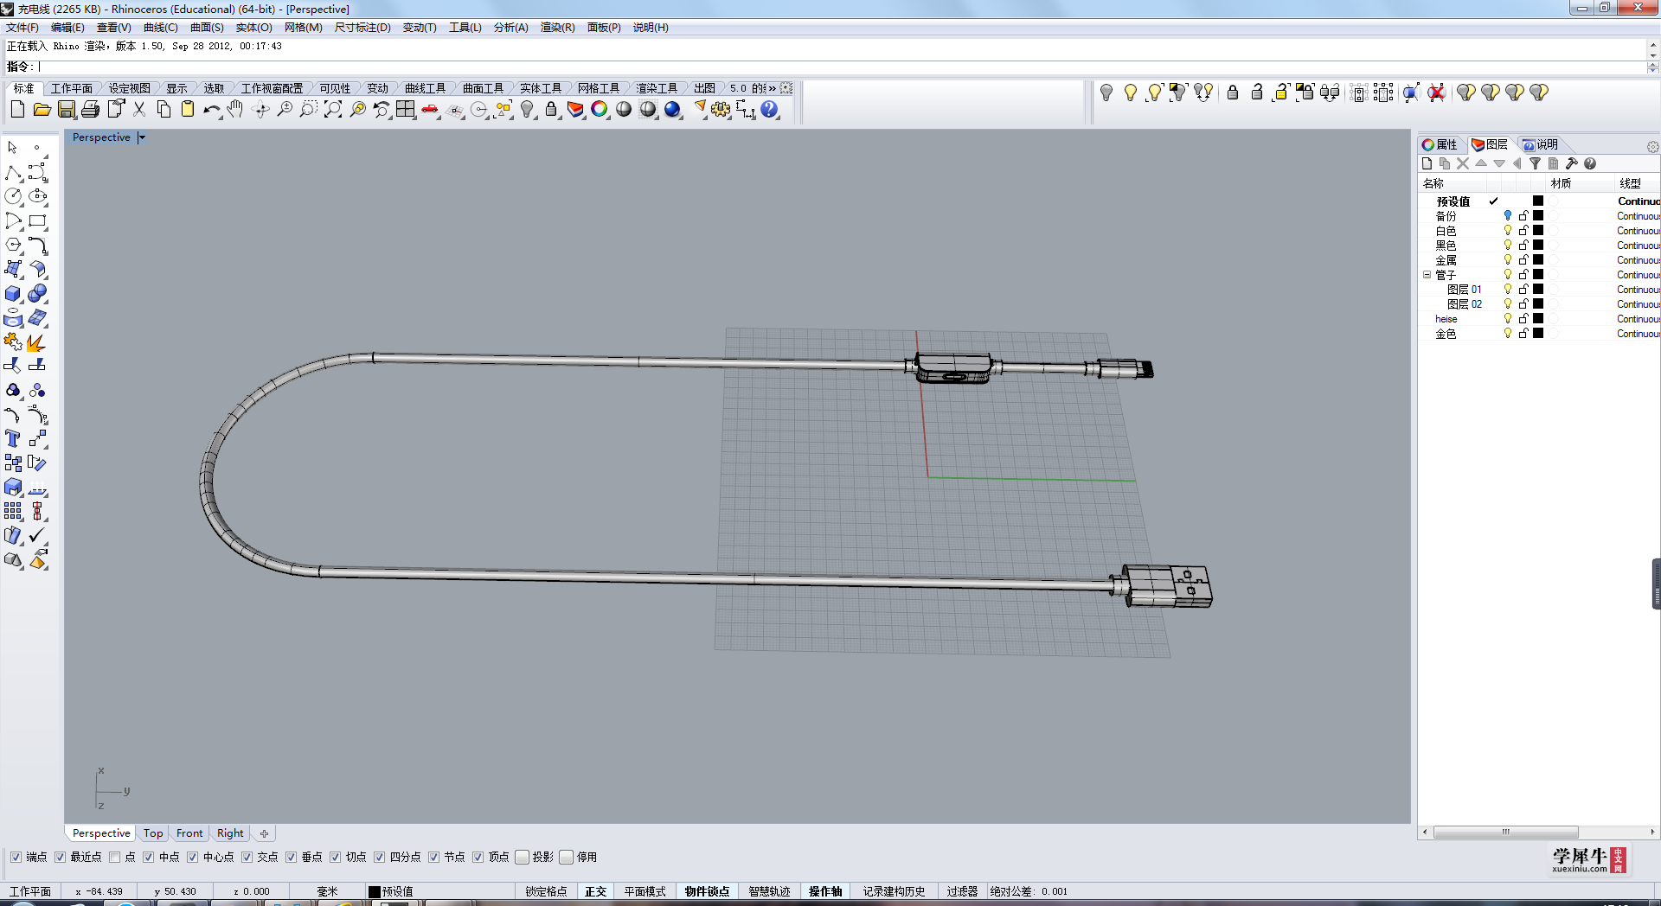Select the Pan hand tool
This screenshot has width=1661, height=906.
coord(234,109)
